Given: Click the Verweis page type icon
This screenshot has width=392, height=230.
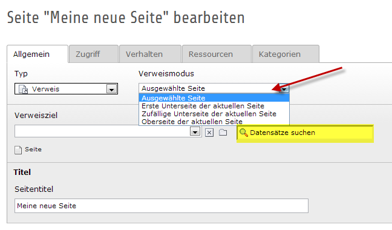Looking at the screenshot, I should tap(23, 89).
